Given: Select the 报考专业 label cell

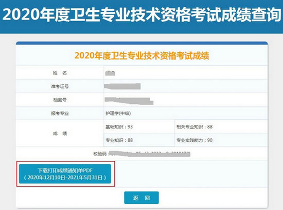Looking at the screenshot, I should click(x=60, y=113).
